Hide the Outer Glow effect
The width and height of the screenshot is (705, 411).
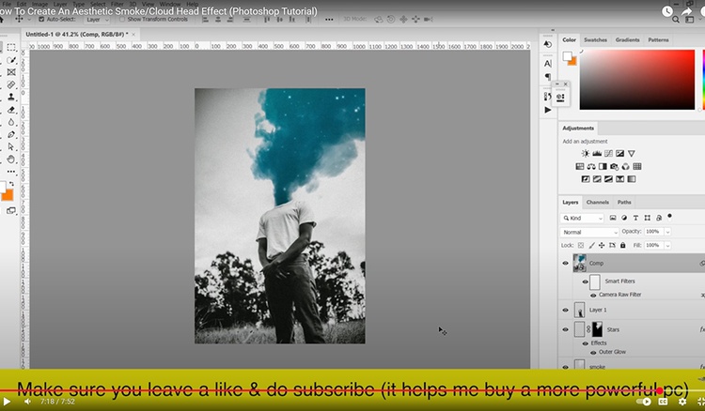point(593,353)
